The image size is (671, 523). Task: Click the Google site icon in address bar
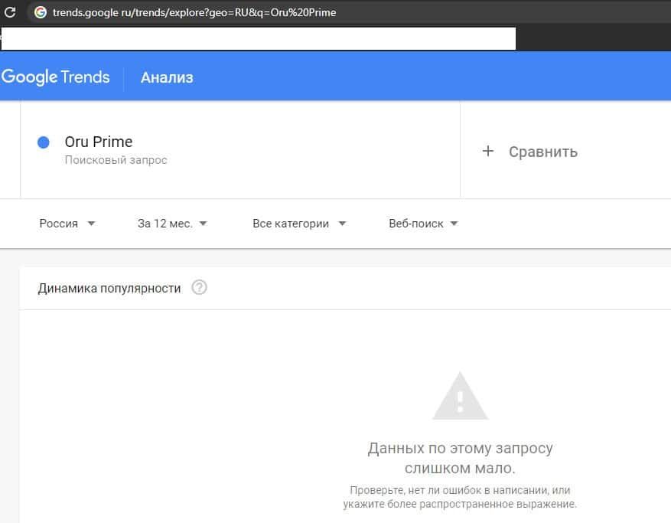41,12
